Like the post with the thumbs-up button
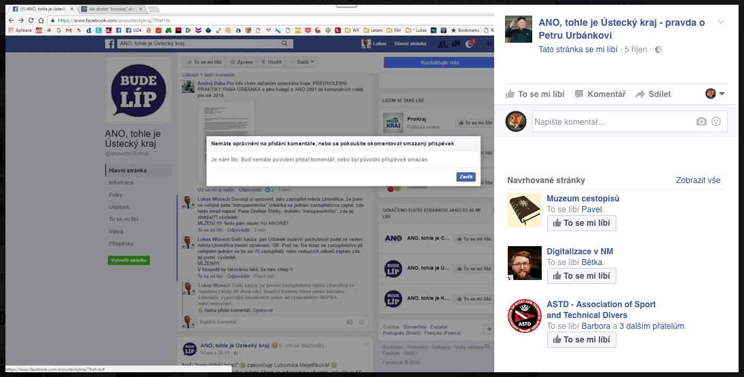Screen dimensions: 744x377 [x=534, y=94]
